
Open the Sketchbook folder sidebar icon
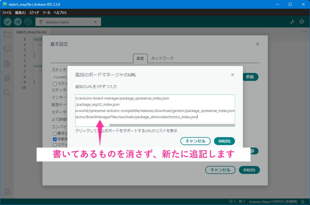pyautogui.click(x=7, y=34)
